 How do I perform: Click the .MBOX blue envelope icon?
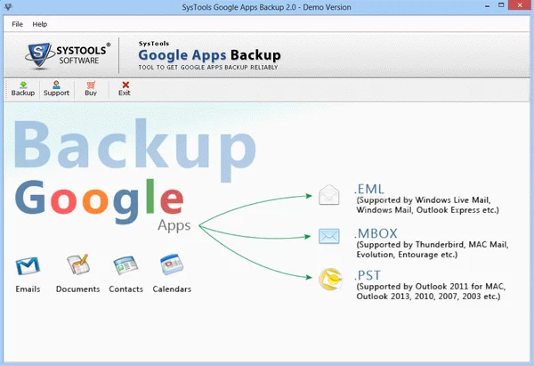pyautogui.click(x=329, y=236)
